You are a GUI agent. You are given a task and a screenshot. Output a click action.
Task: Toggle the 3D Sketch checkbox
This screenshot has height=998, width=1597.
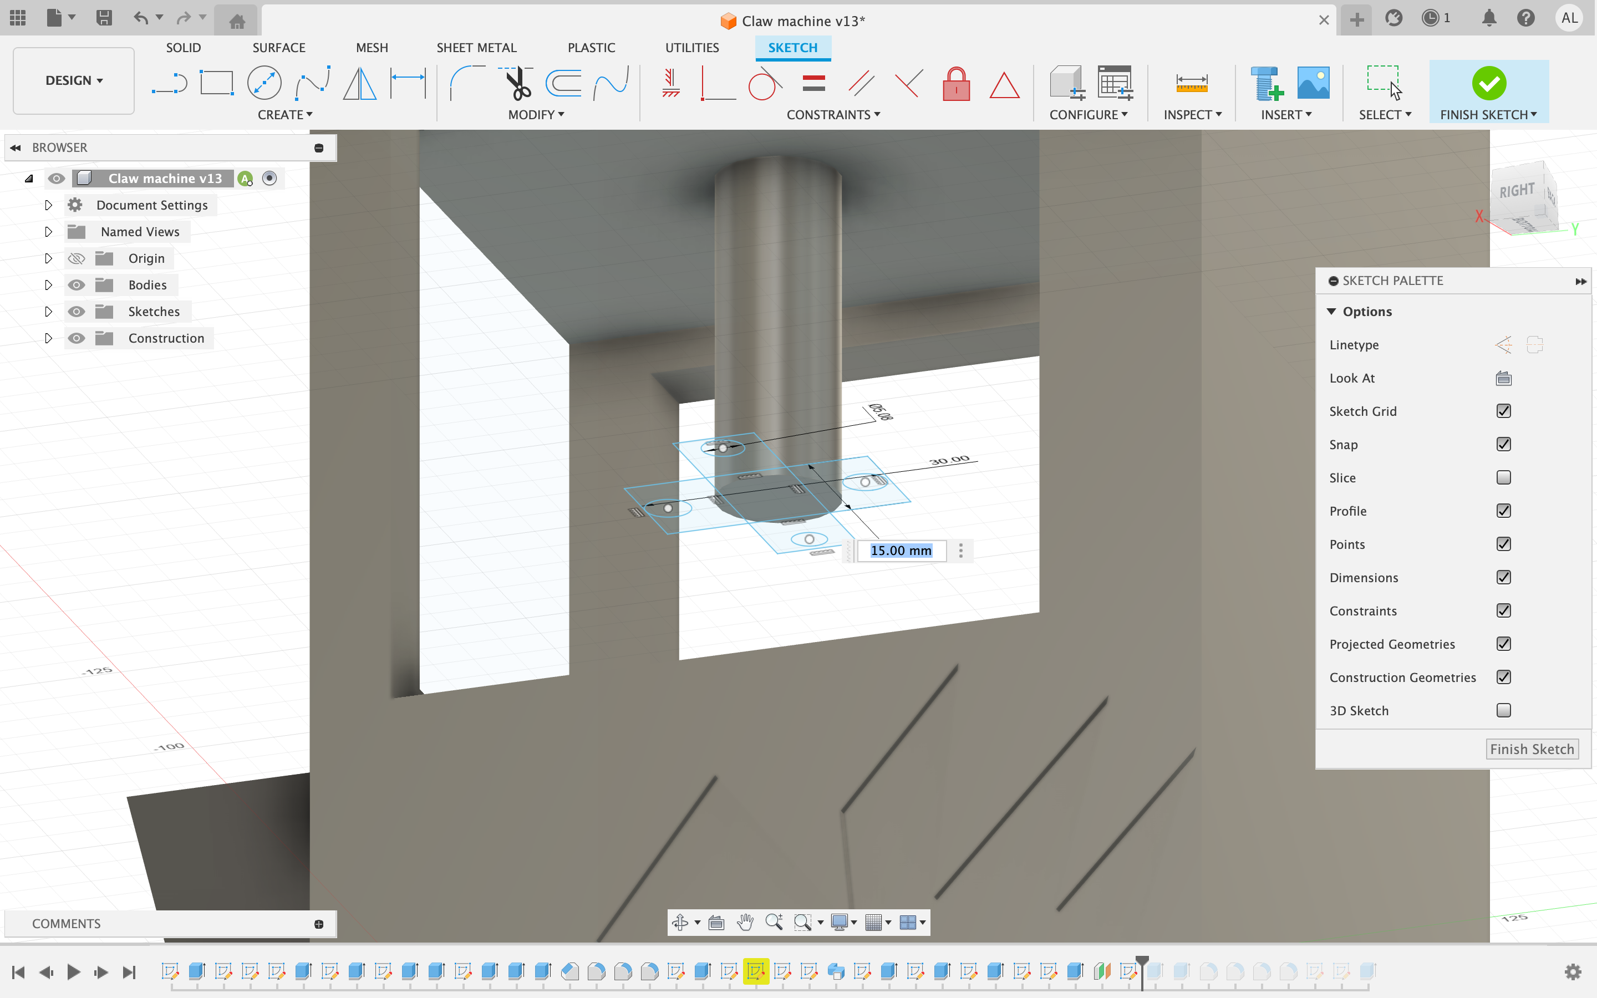click(x=1503, y=709)
